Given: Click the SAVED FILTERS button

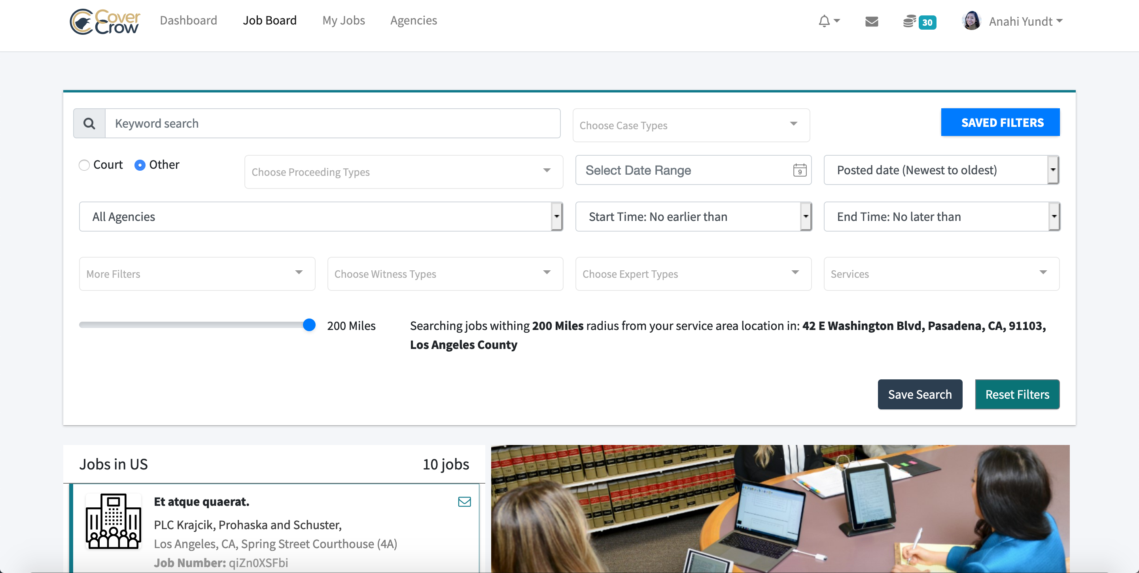Looking at the screenshot, I should (x=1000, y=123).
